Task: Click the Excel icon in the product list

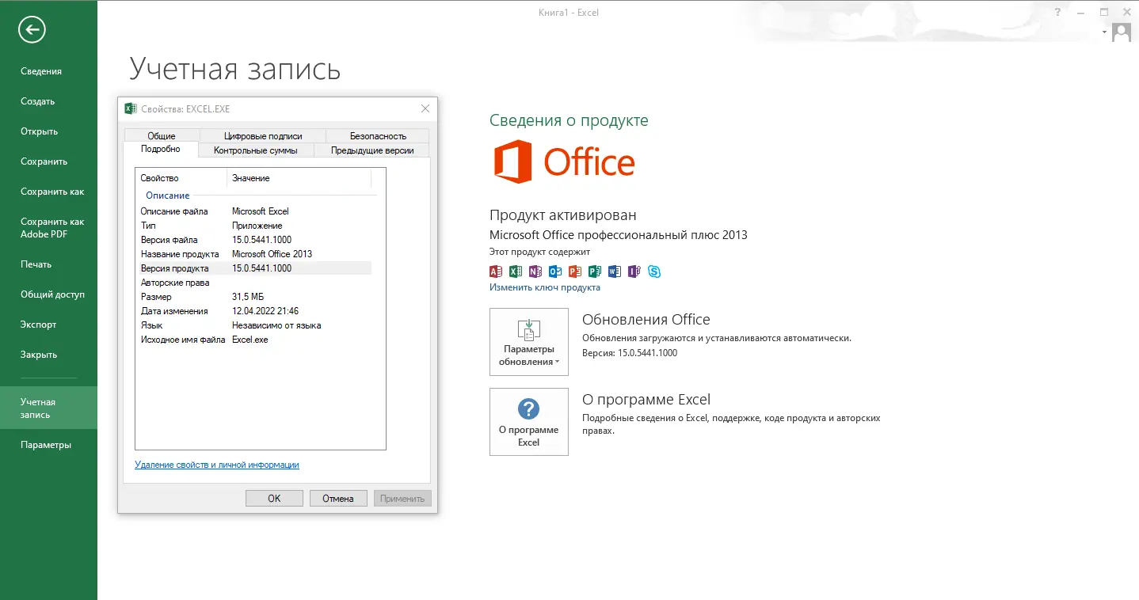Action: click(x=516, y=271)
